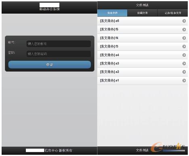Click the 文件列表 footer bar label
This screenshot has width=189, height=156.
coord(142,150)
